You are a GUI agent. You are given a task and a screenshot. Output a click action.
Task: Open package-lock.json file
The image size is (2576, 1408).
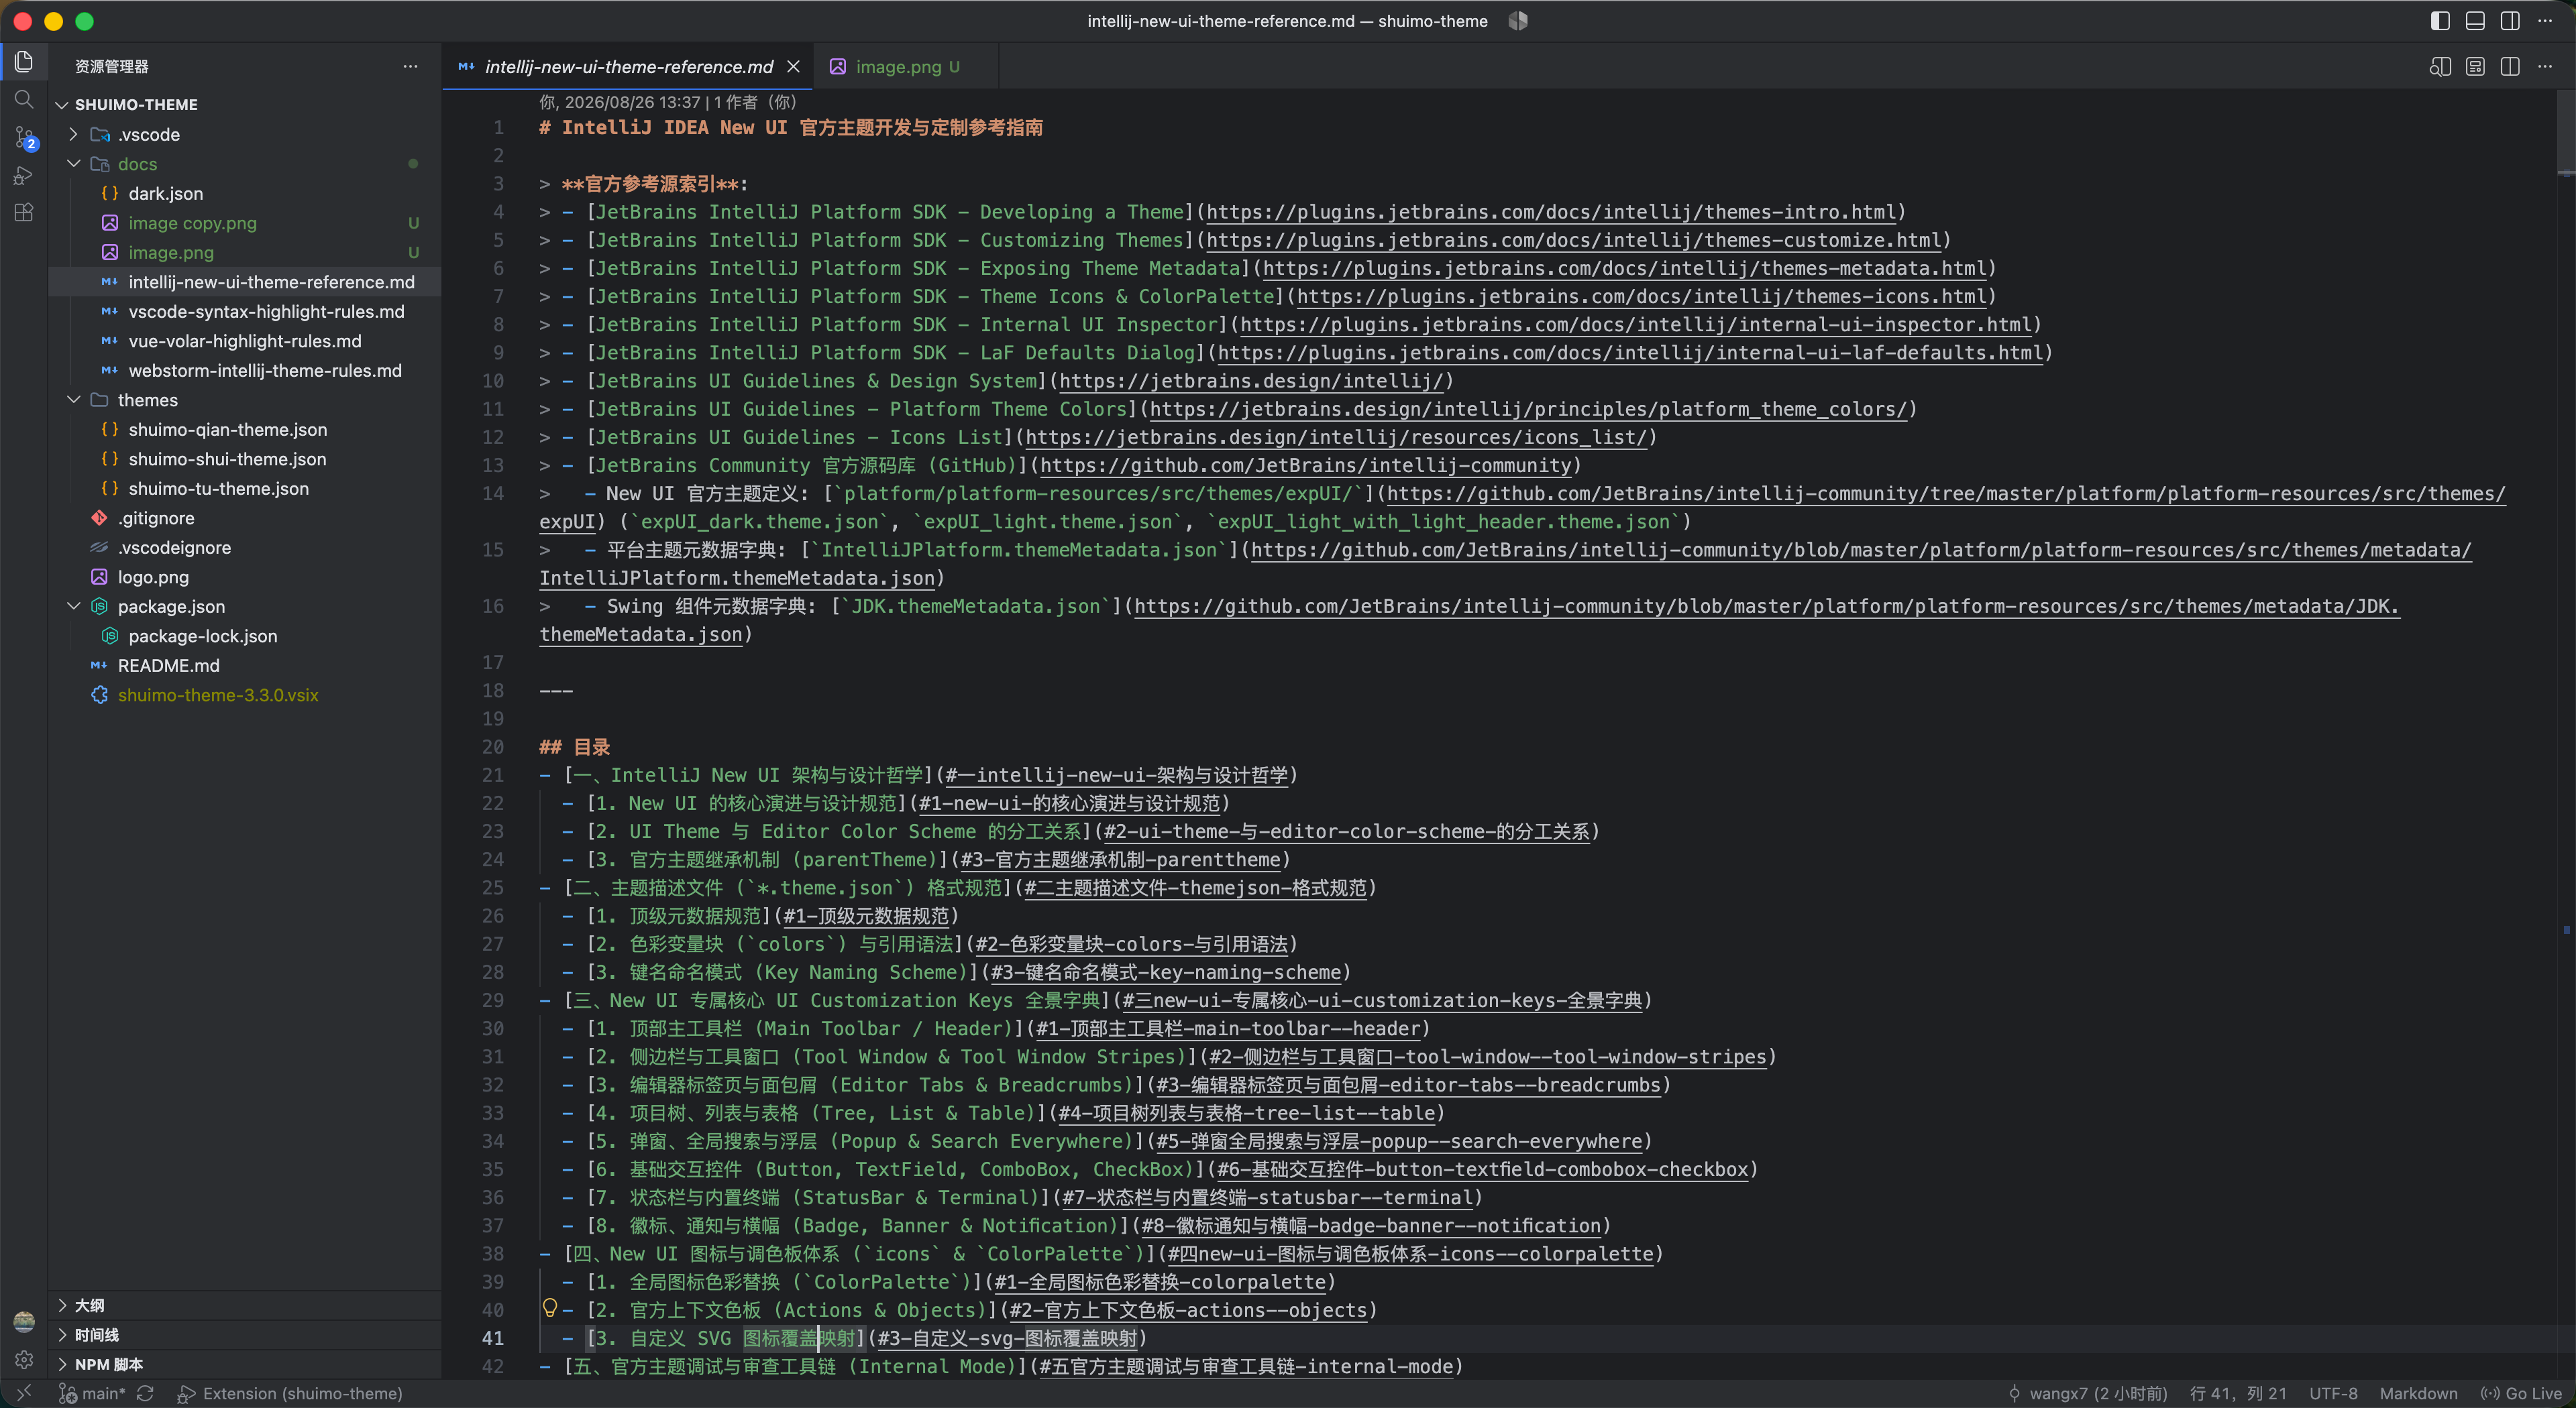[244, 636]
